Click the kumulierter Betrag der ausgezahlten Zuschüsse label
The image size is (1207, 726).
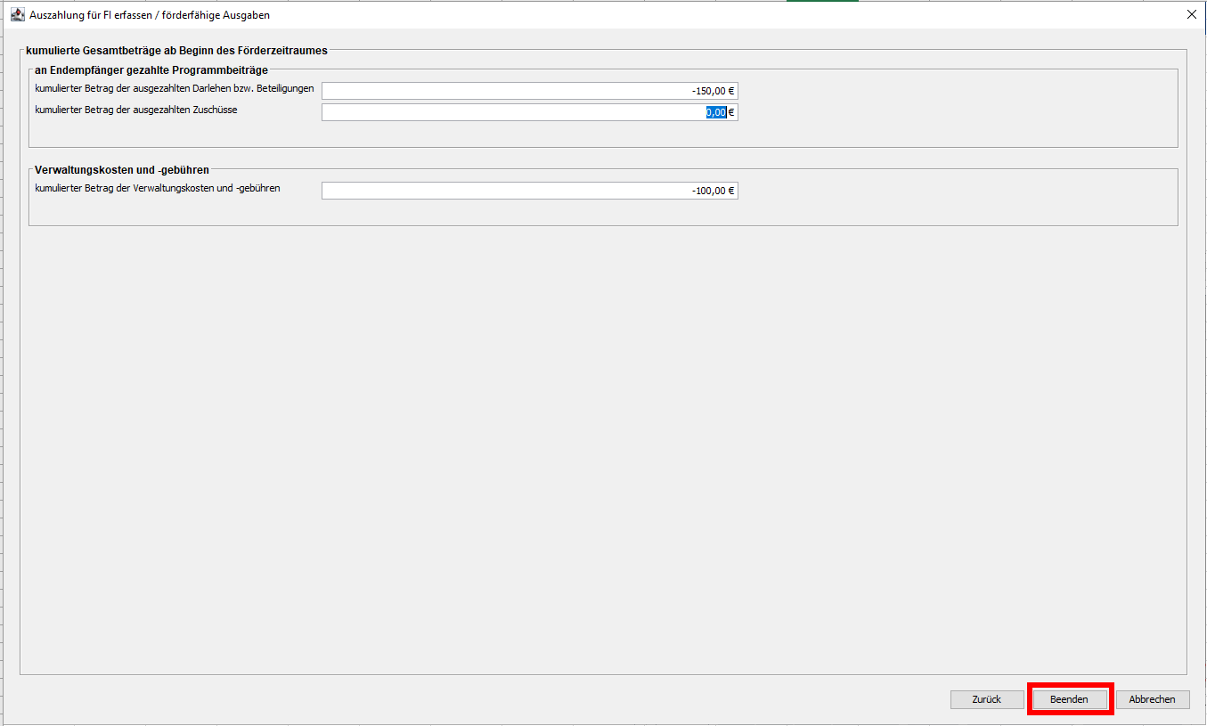tap(135, 110)
